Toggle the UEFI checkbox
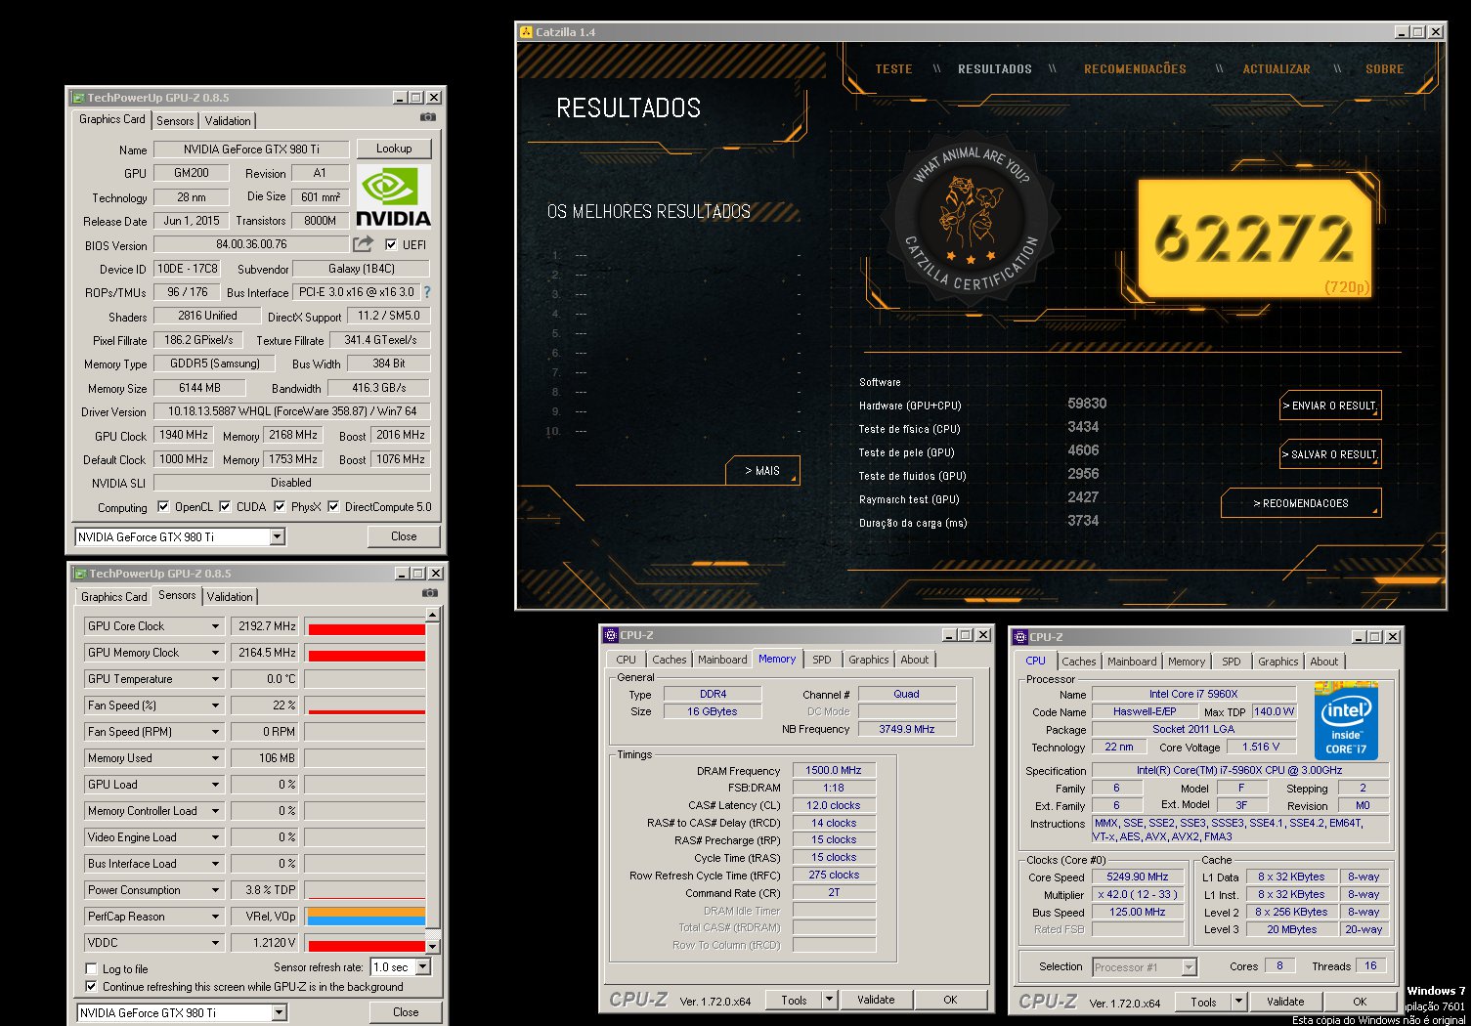The width and height of the screenshot is (1472, 1026). coord(391,244)
